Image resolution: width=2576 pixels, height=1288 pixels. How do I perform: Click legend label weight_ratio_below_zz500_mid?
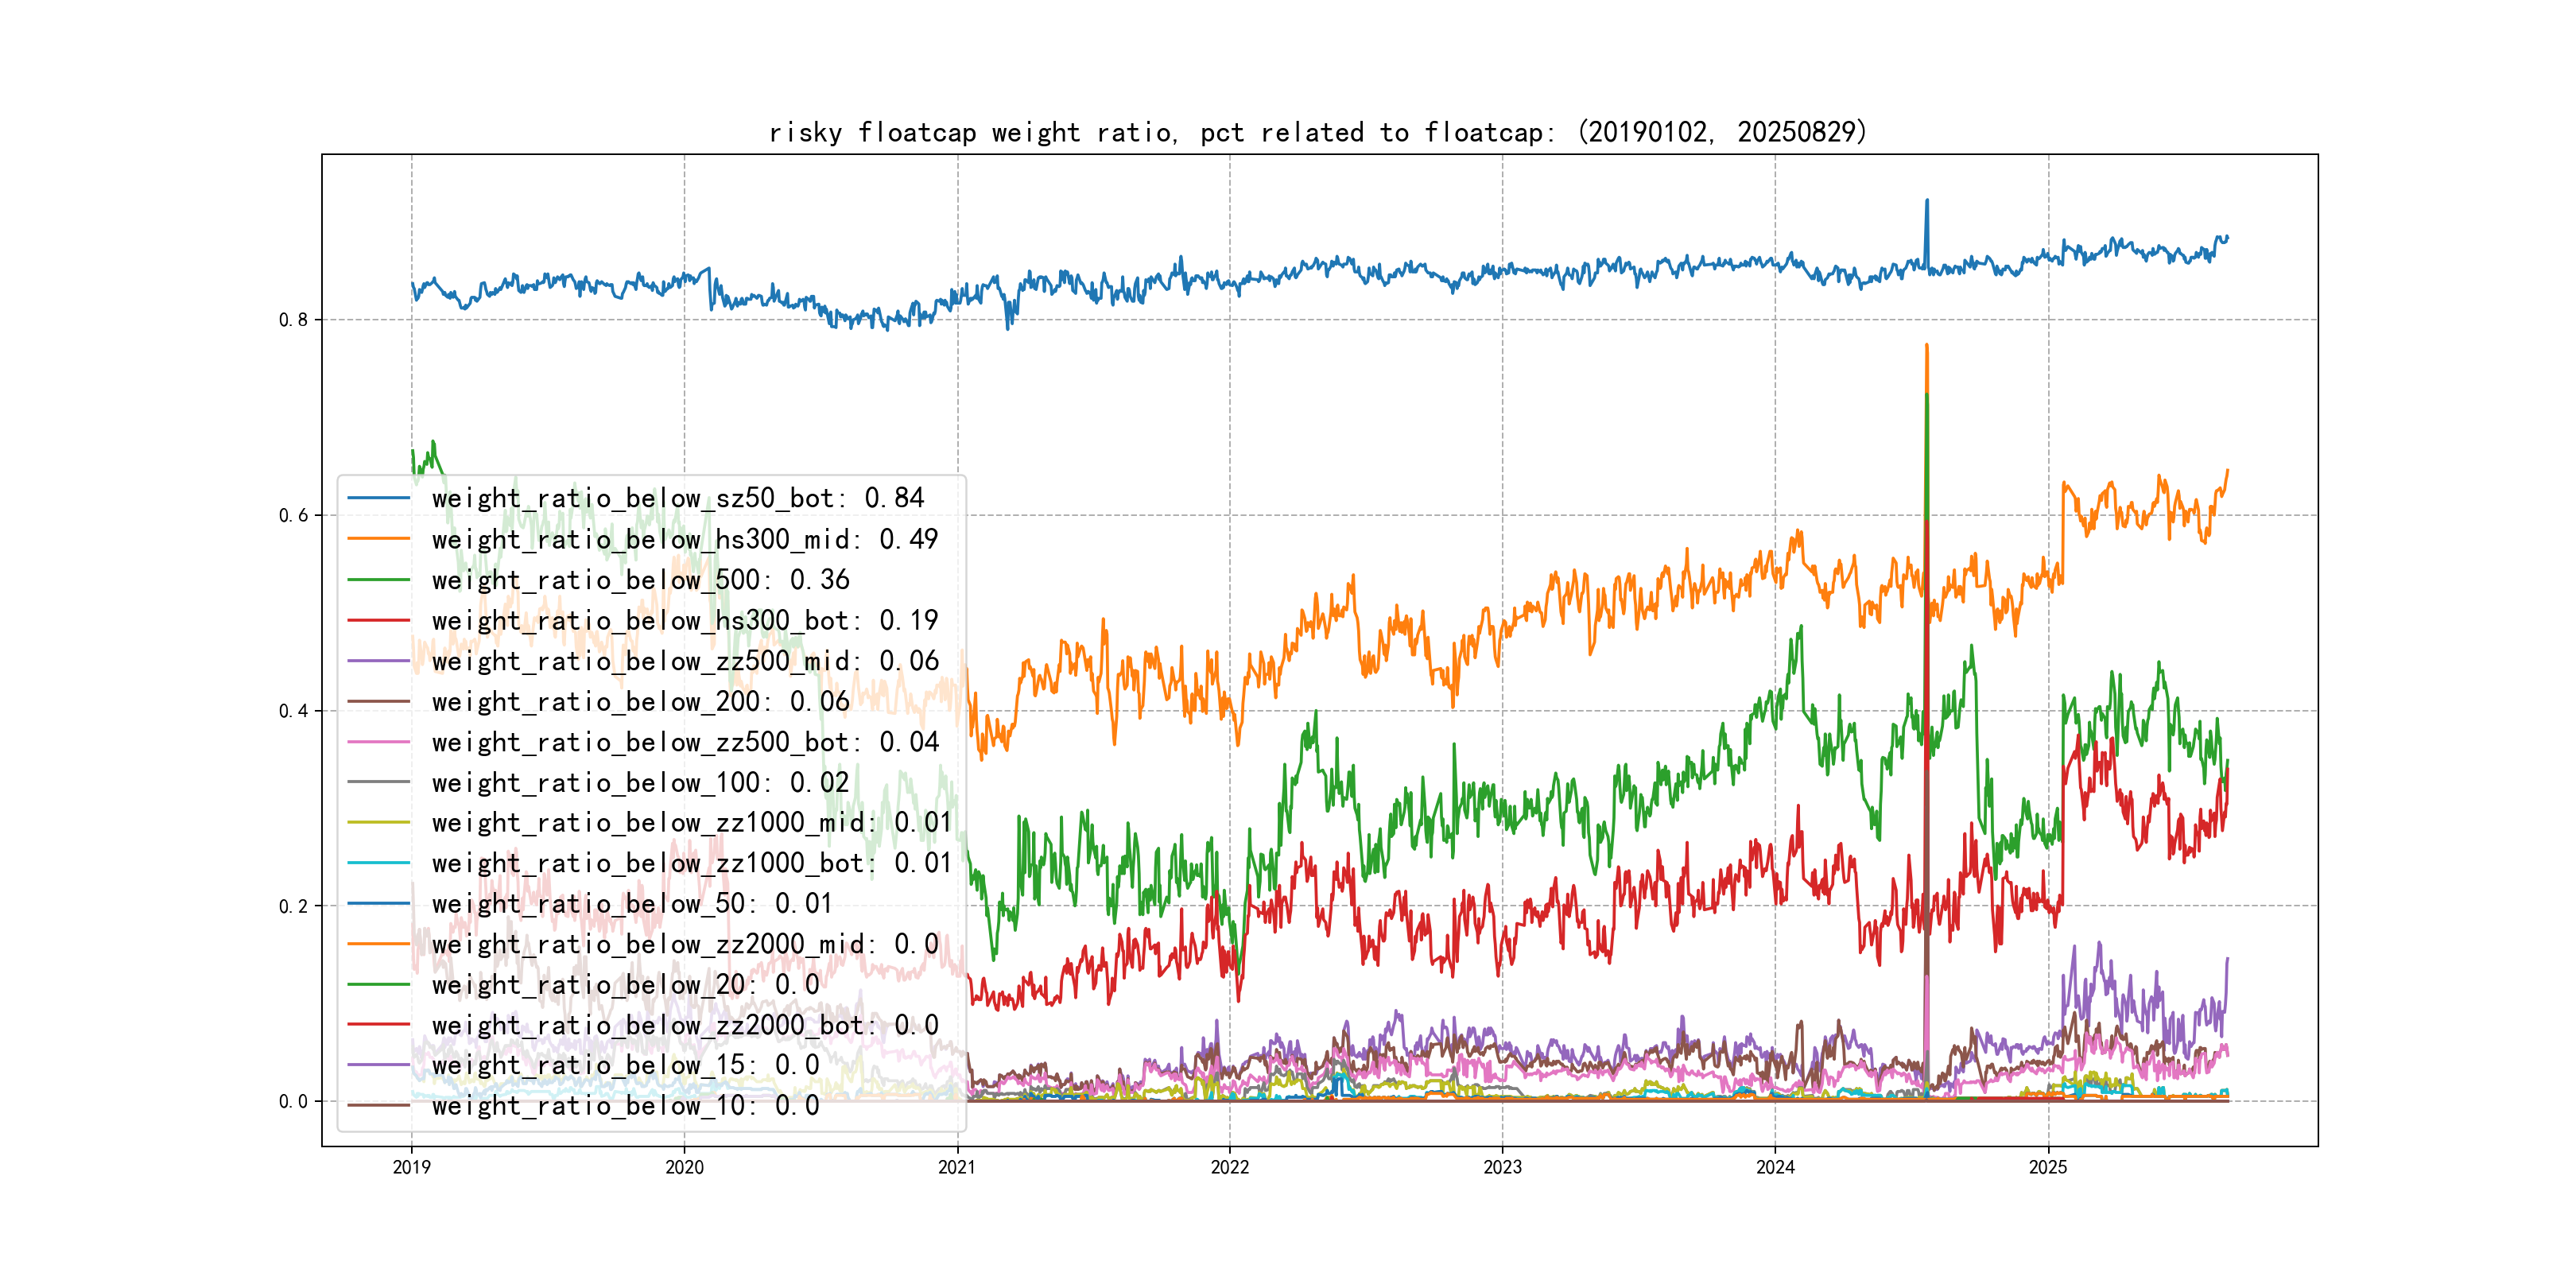684,661
